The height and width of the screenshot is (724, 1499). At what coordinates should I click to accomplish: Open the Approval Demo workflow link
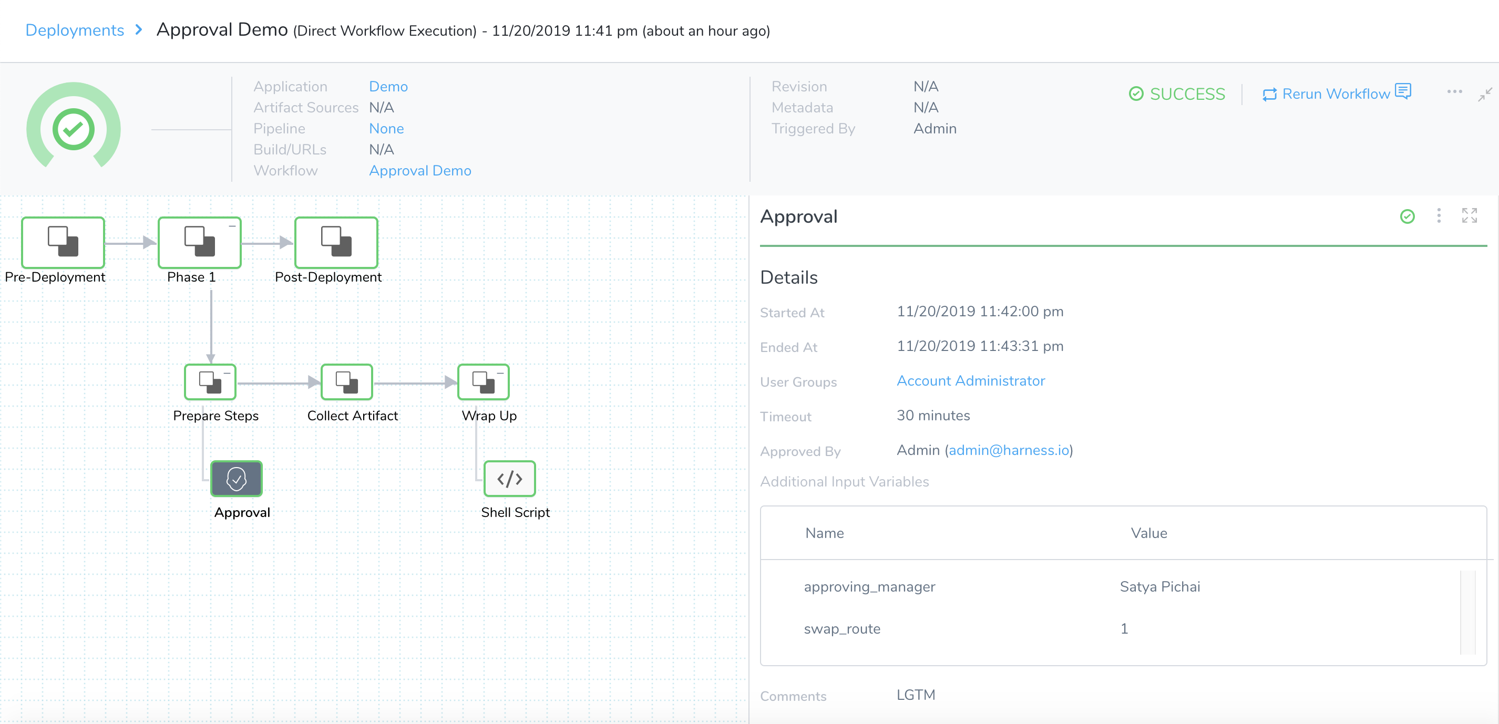pyautogui.click(x=419, y=170)
